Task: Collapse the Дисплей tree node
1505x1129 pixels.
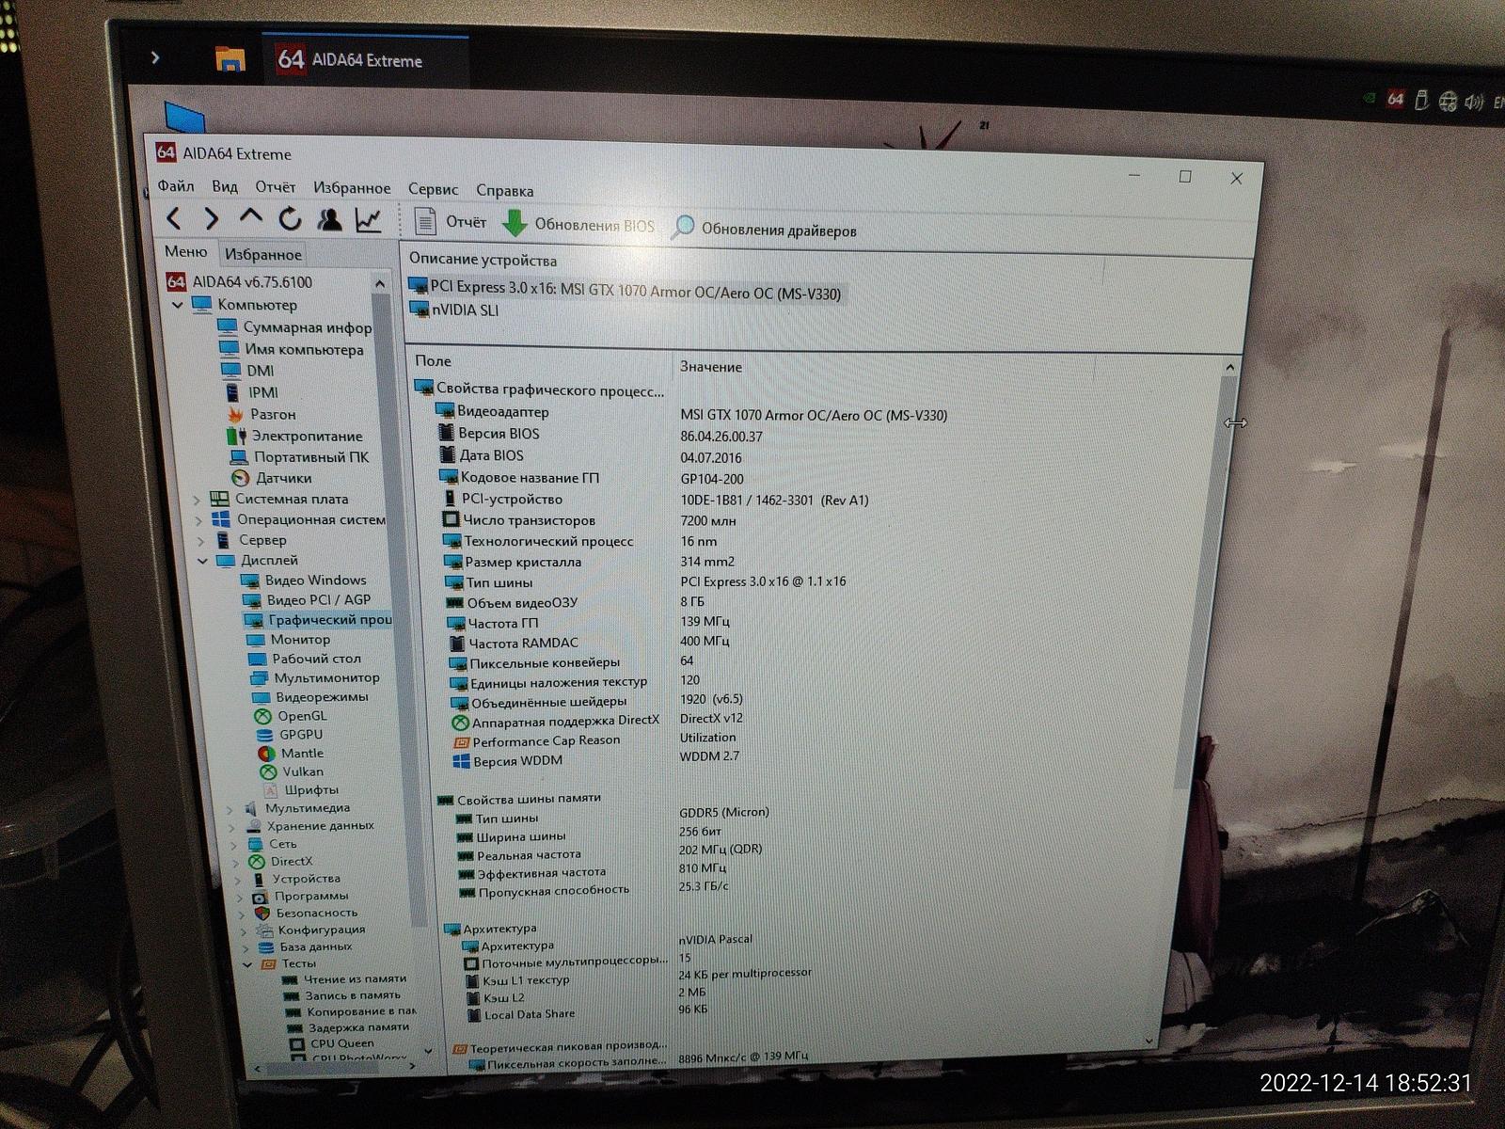Action: click(x=202, y=561)
